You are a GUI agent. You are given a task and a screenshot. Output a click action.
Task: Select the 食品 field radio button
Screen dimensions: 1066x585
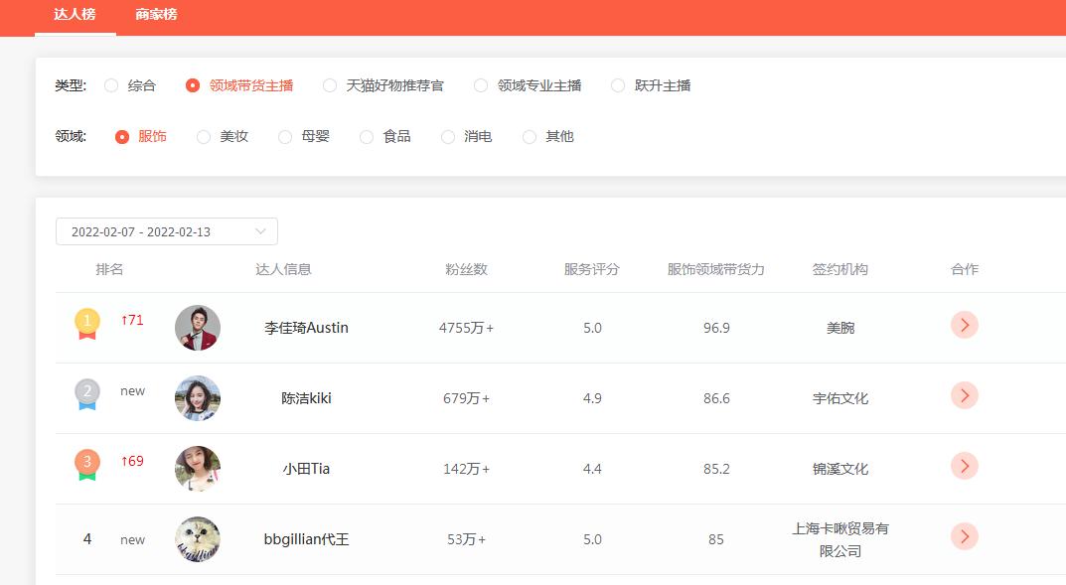click(x=366, y=137)
